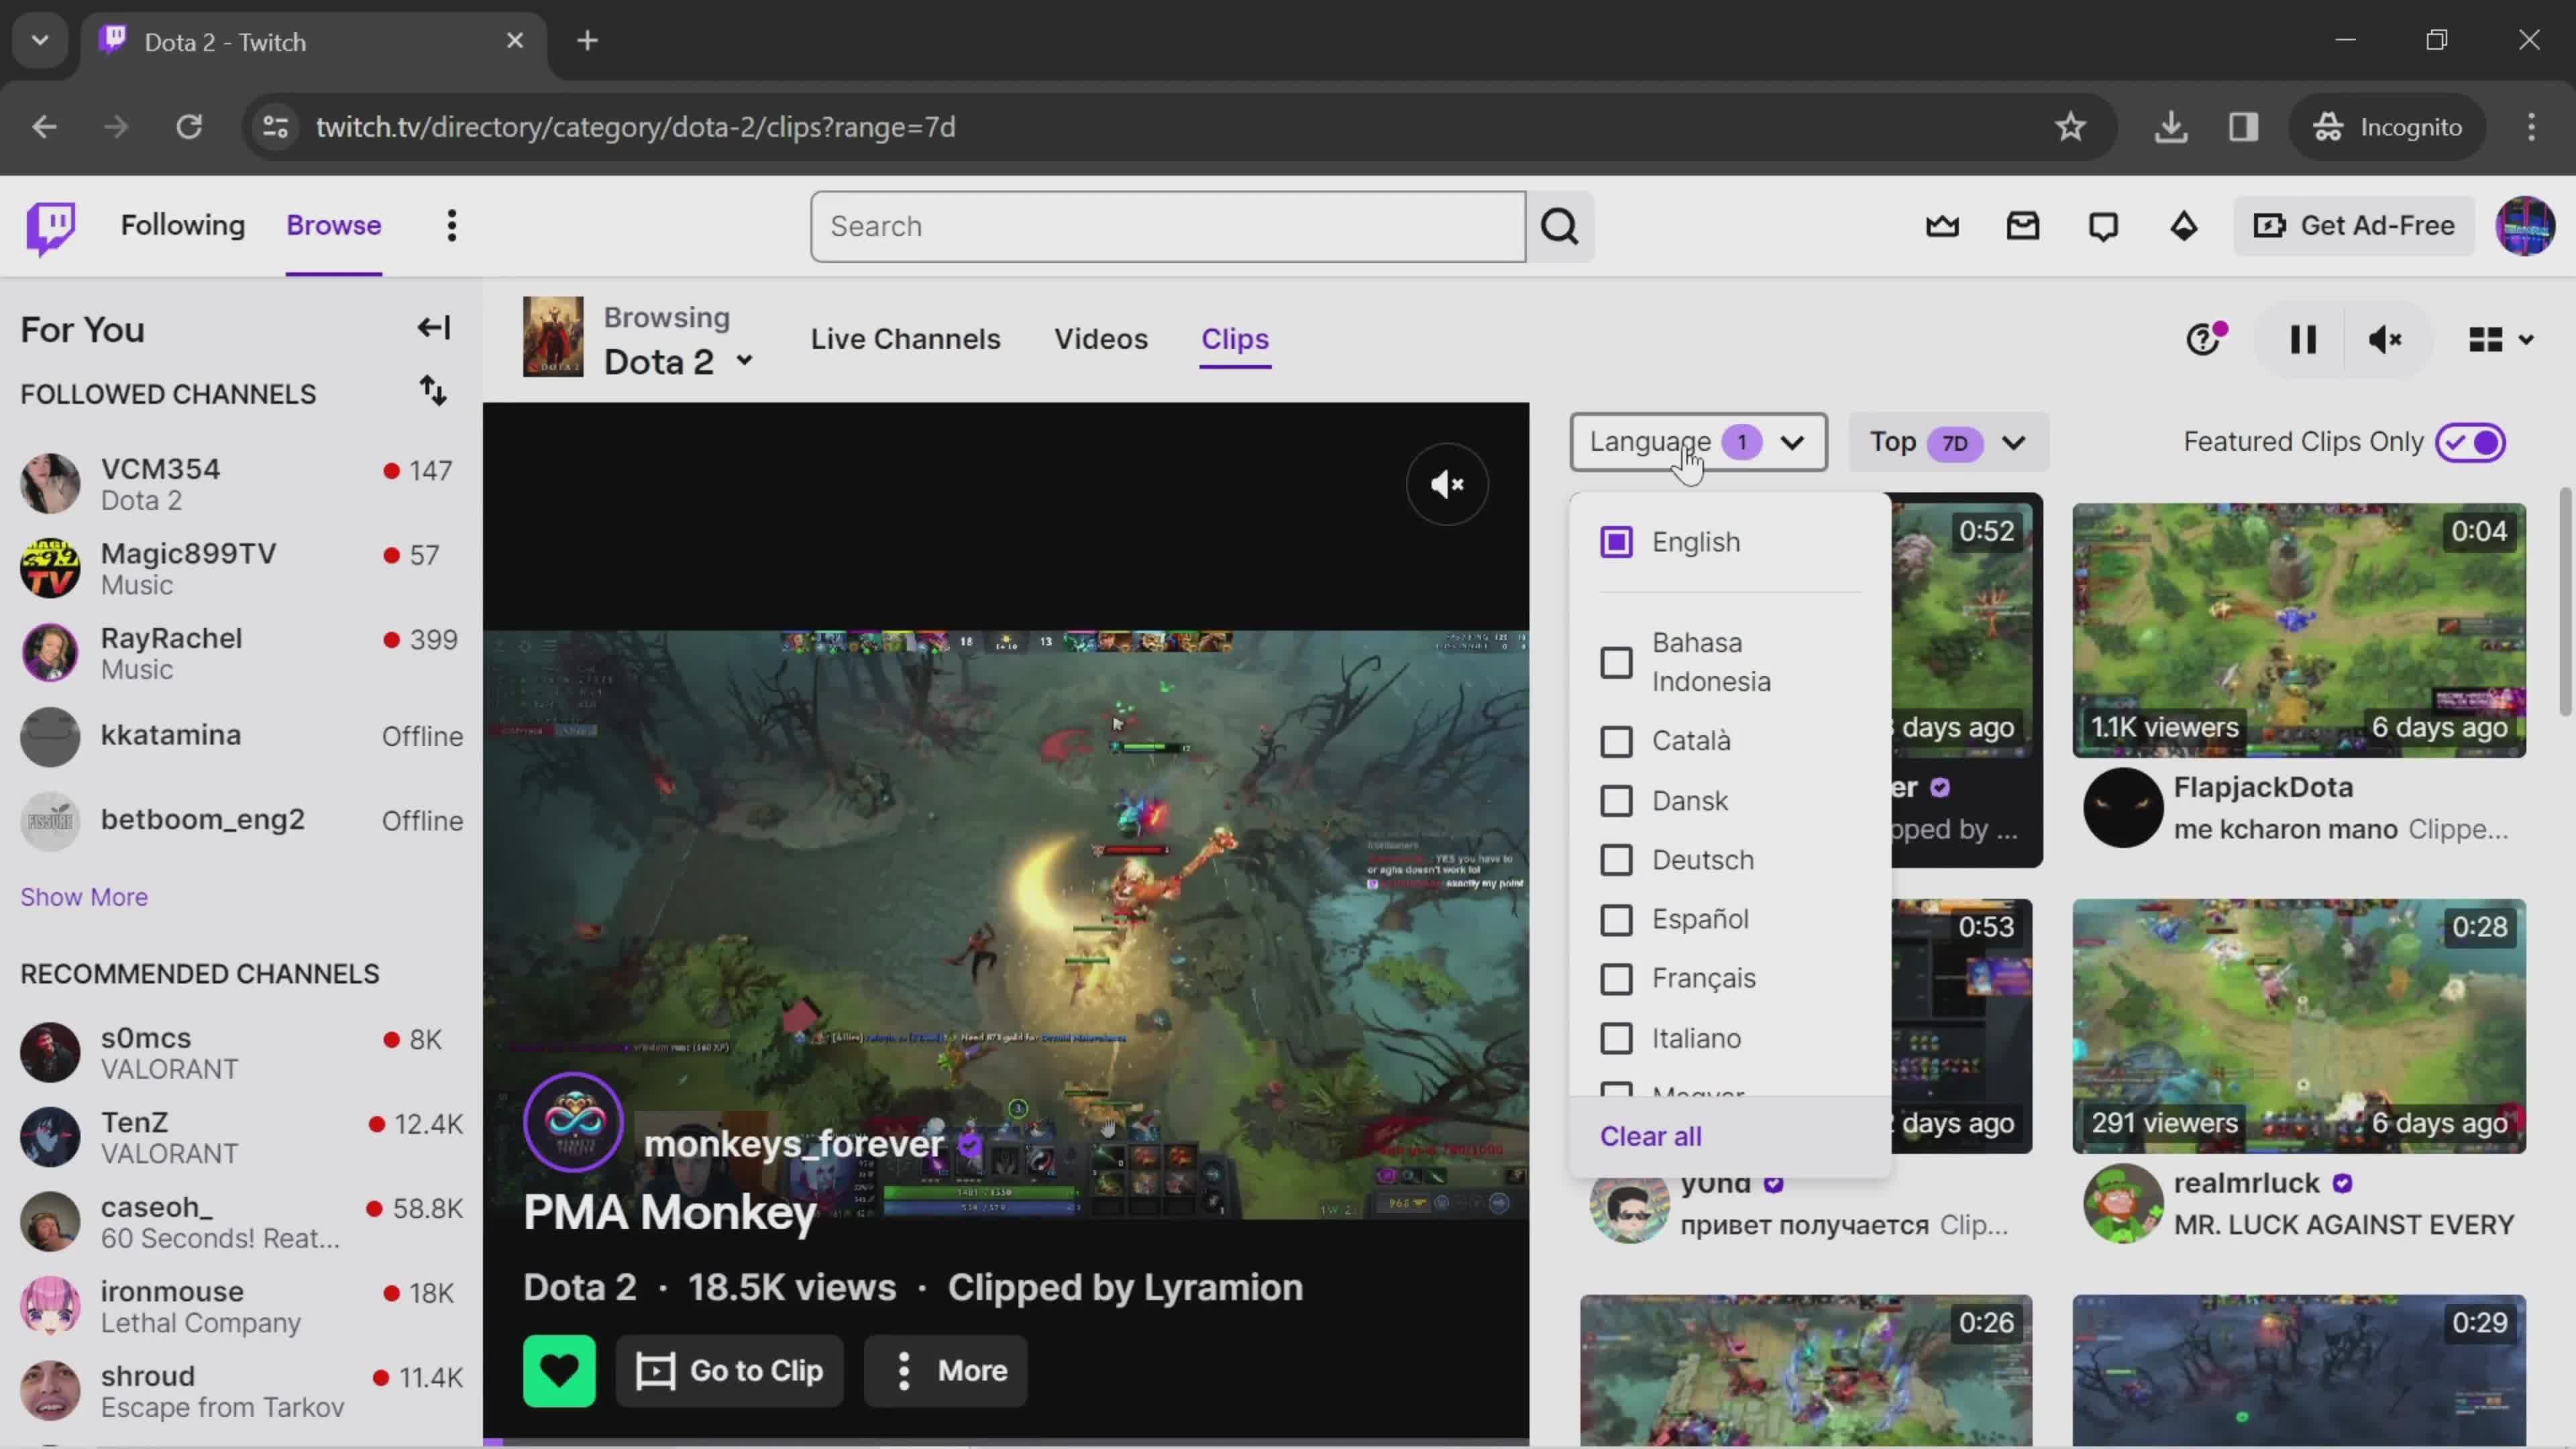2576x1449 pixels.
Task: Click the monkeys_forever channel avatar
Action: tap(573, 1121)
